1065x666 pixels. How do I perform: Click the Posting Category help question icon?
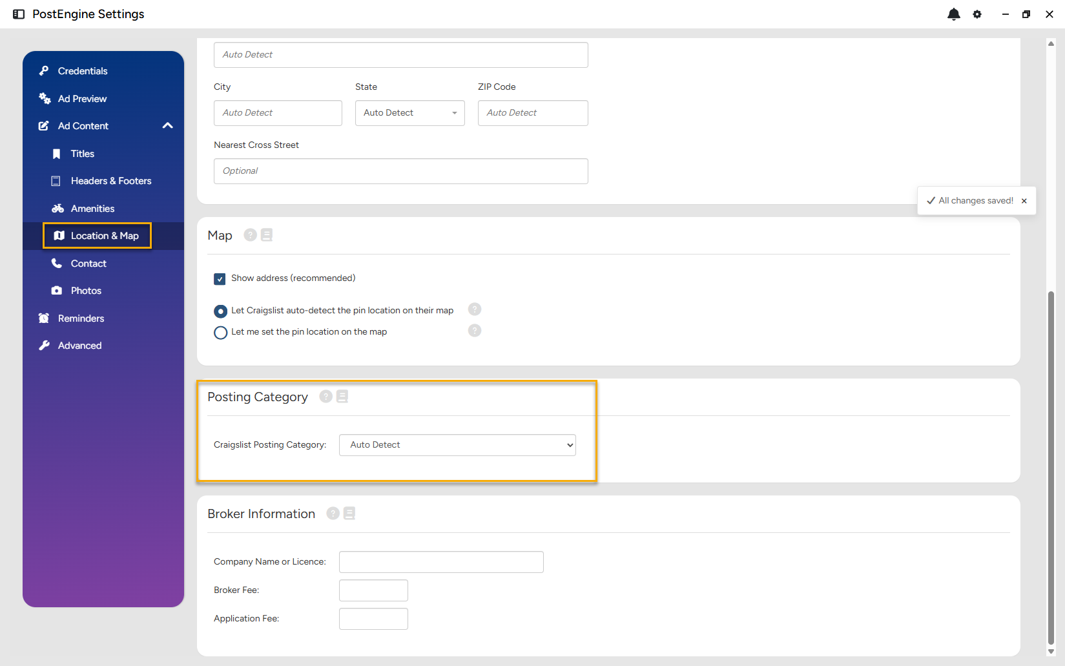pos(326,397)
